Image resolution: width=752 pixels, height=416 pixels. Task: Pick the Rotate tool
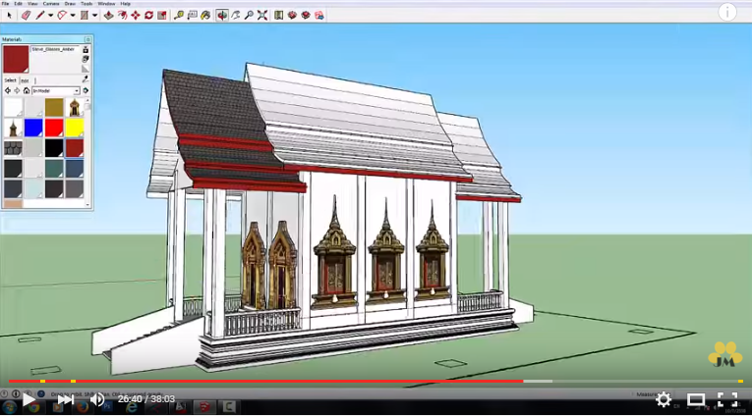click(x=148, y=16)
